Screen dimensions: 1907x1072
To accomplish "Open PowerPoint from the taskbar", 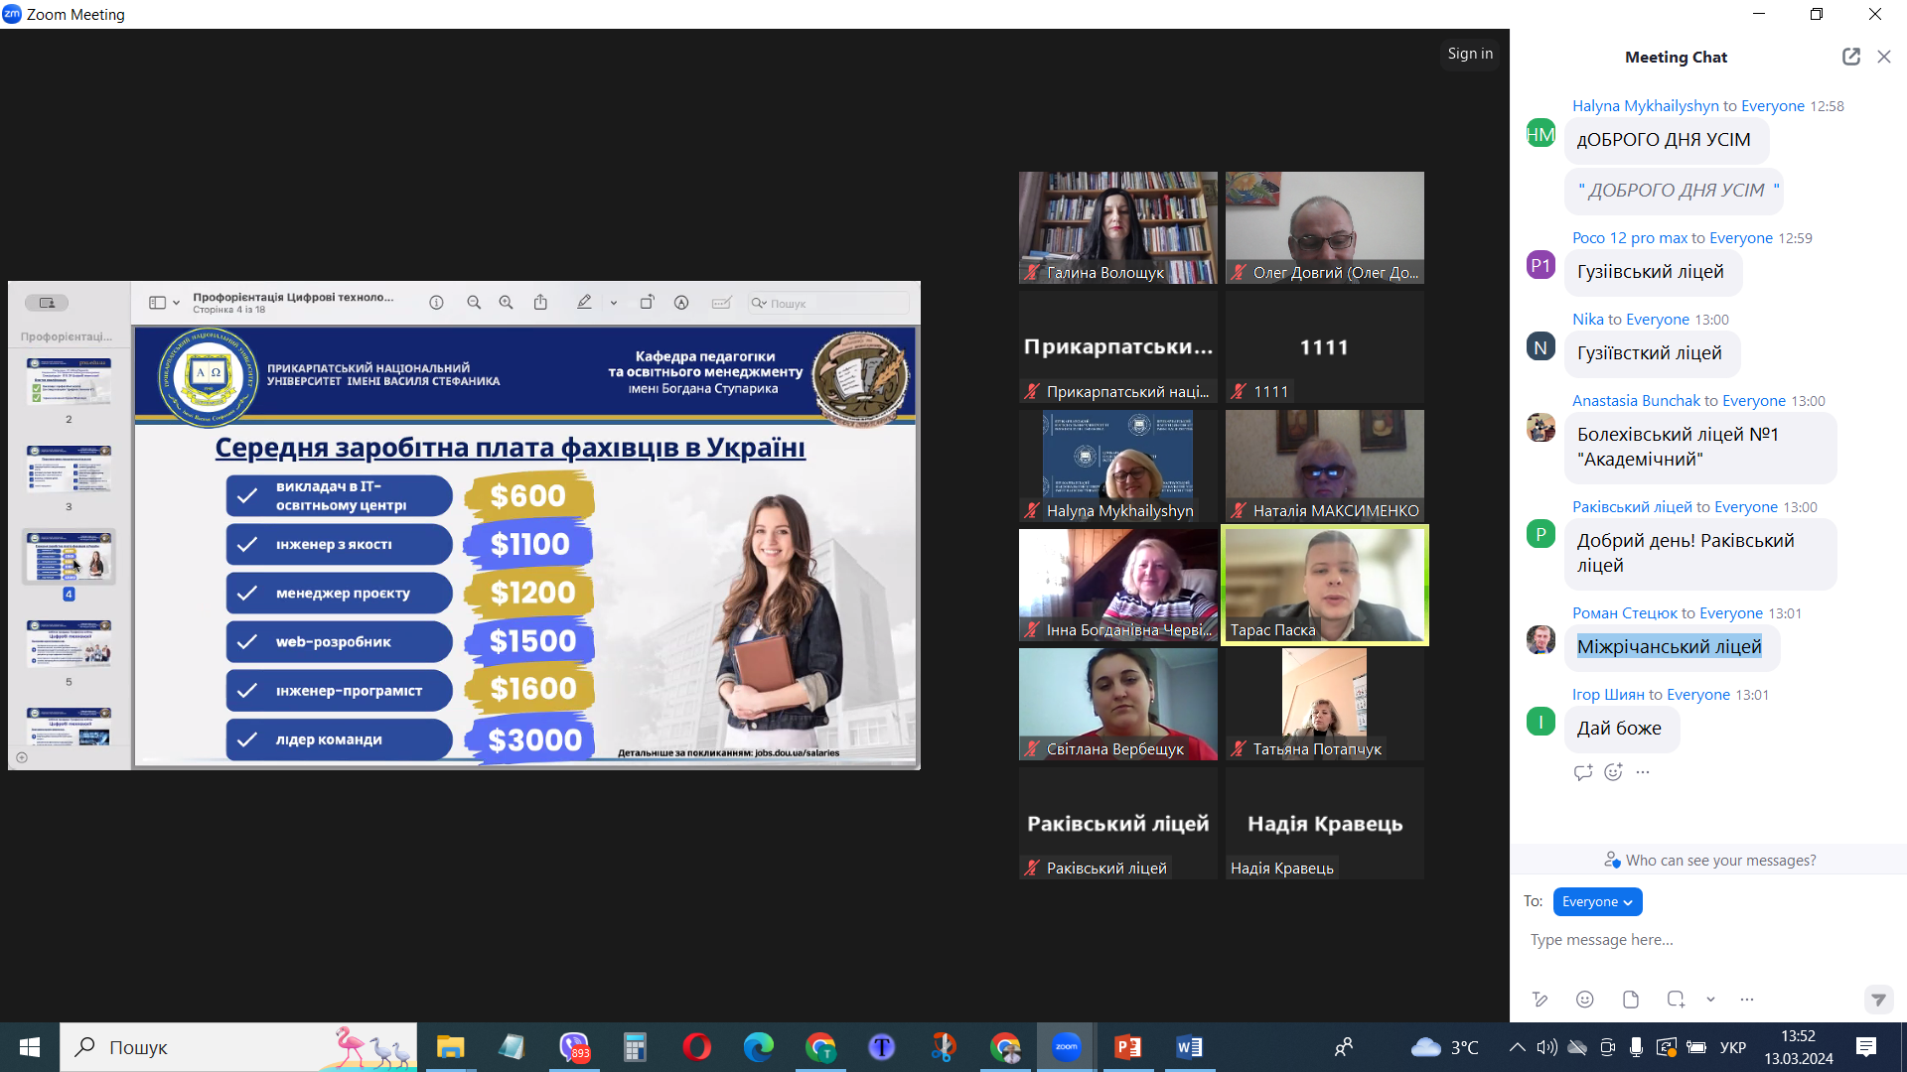I will (1127, 1047).
